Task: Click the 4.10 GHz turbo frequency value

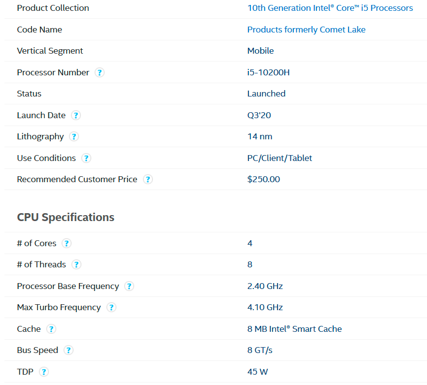Action: click(x=265, y=307)
